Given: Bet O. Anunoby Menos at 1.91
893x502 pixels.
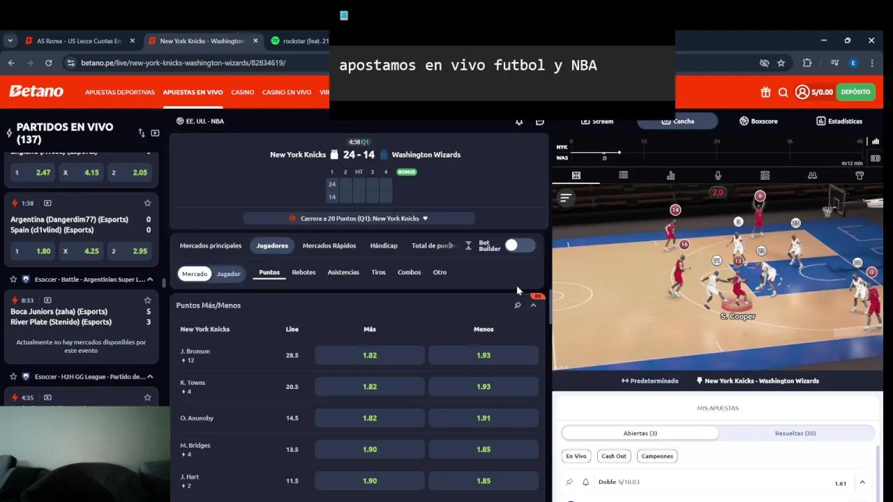Looking at the screenshot, I should click(x=483, y=418).
